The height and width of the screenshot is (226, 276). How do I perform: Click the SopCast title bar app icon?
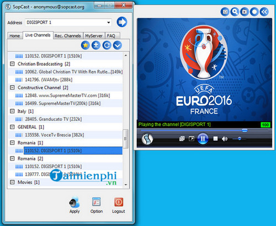pyautogui.click(x=8, y=7)
